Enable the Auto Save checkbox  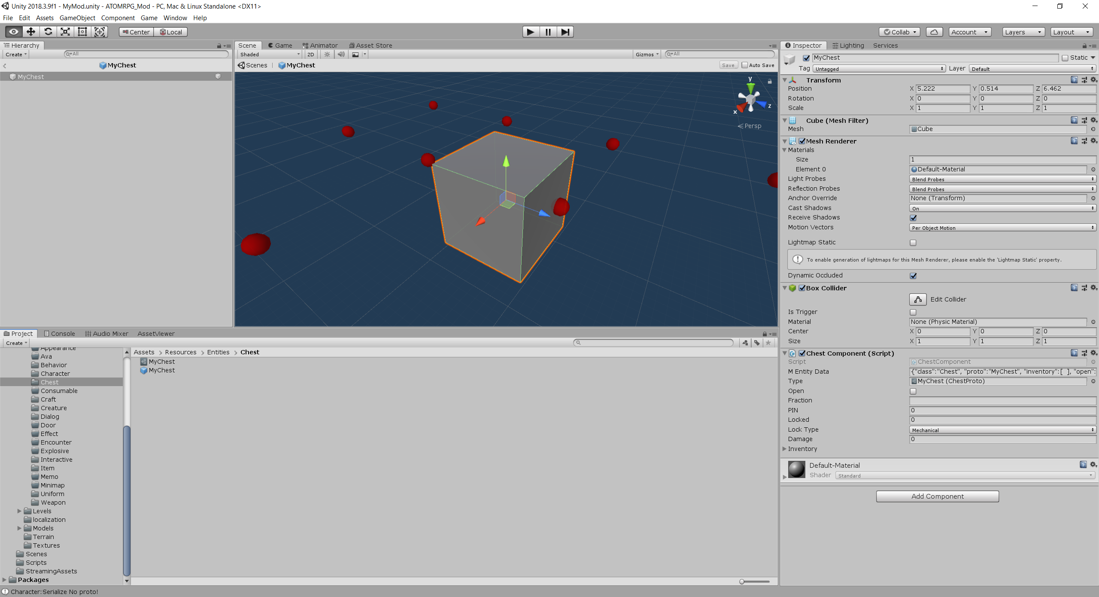click(745, 65)
